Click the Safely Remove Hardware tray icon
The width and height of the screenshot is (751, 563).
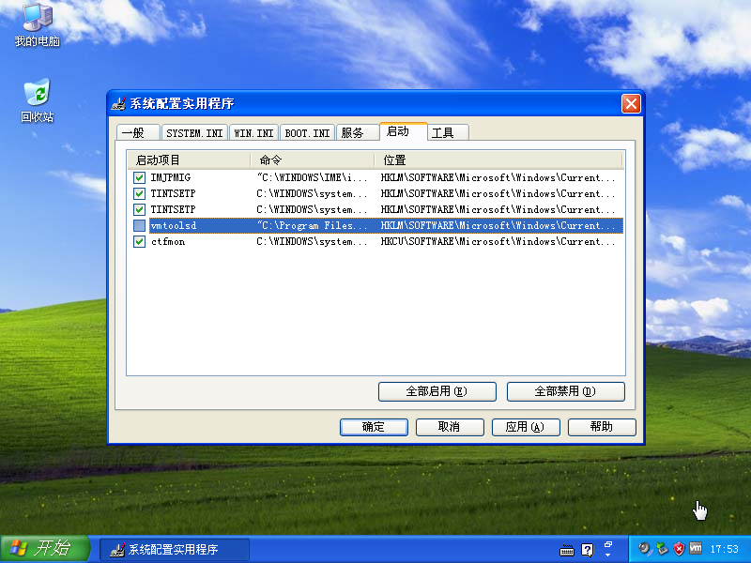click(x=662, y=549)
